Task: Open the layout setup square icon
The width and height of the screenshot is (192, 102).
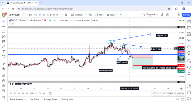Action: click(143, 15)
